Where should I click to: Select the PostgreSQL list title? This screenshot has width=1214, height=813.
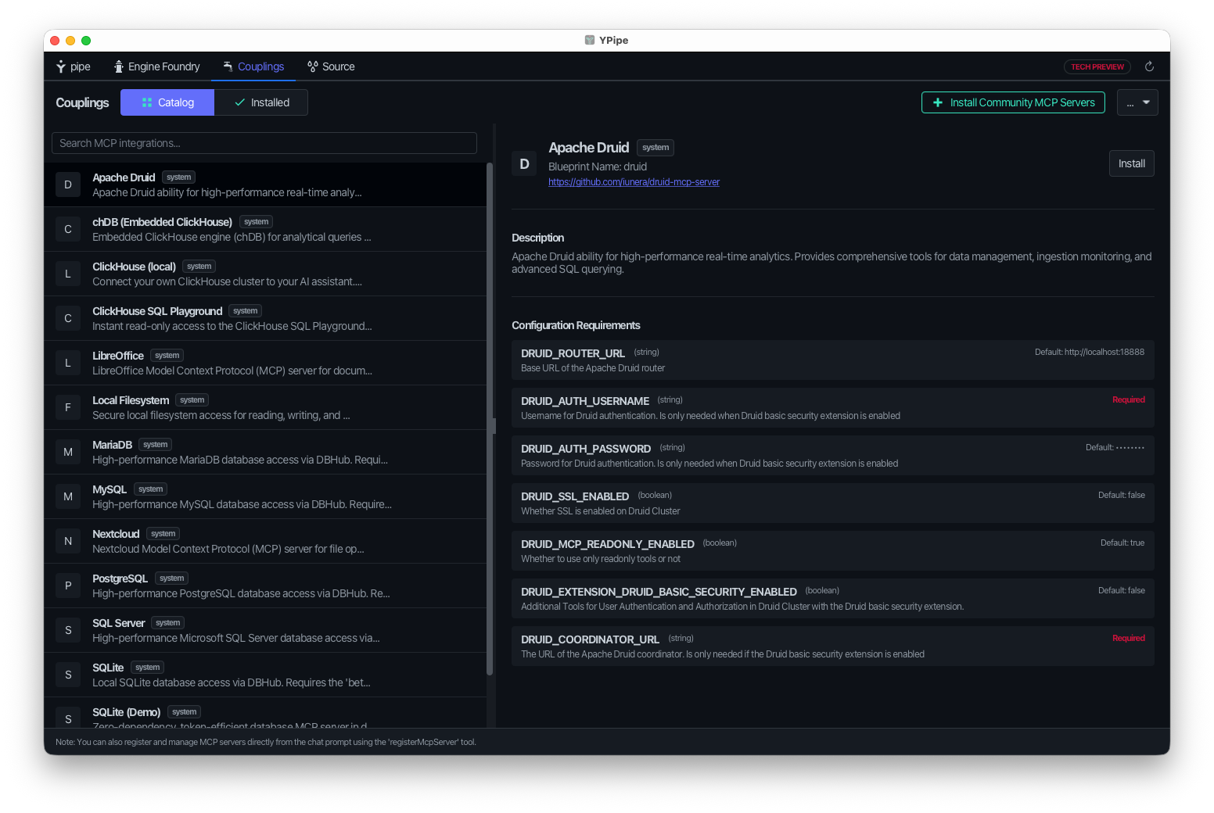(120, 578)
